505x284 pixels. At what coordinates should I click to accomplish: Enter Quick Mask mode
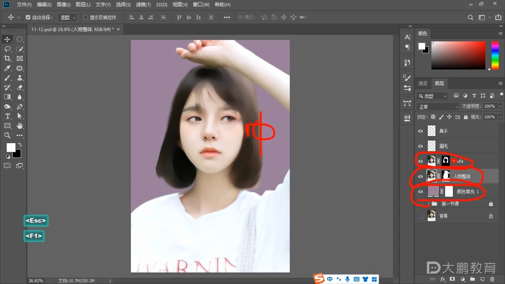[7, 166]
